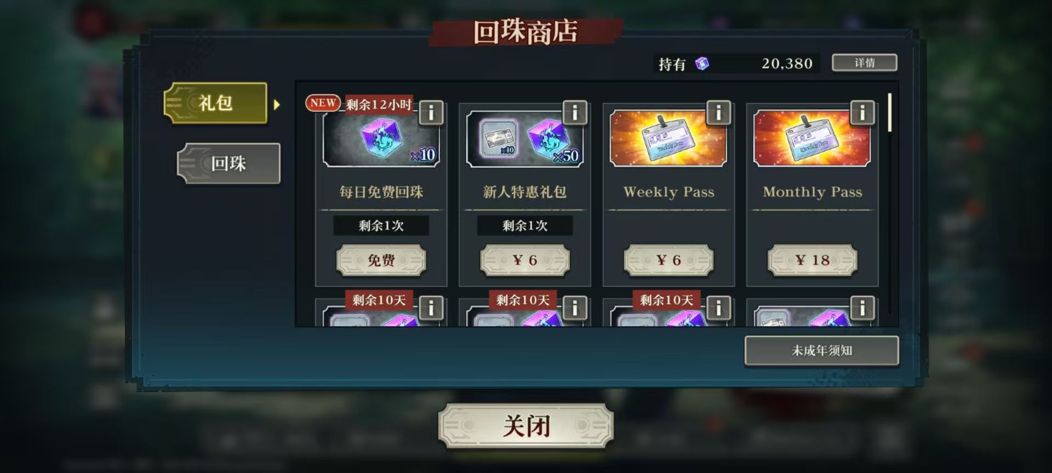
Task: Open info icon on first 剩余10天 pack
Action: point(431,308)
